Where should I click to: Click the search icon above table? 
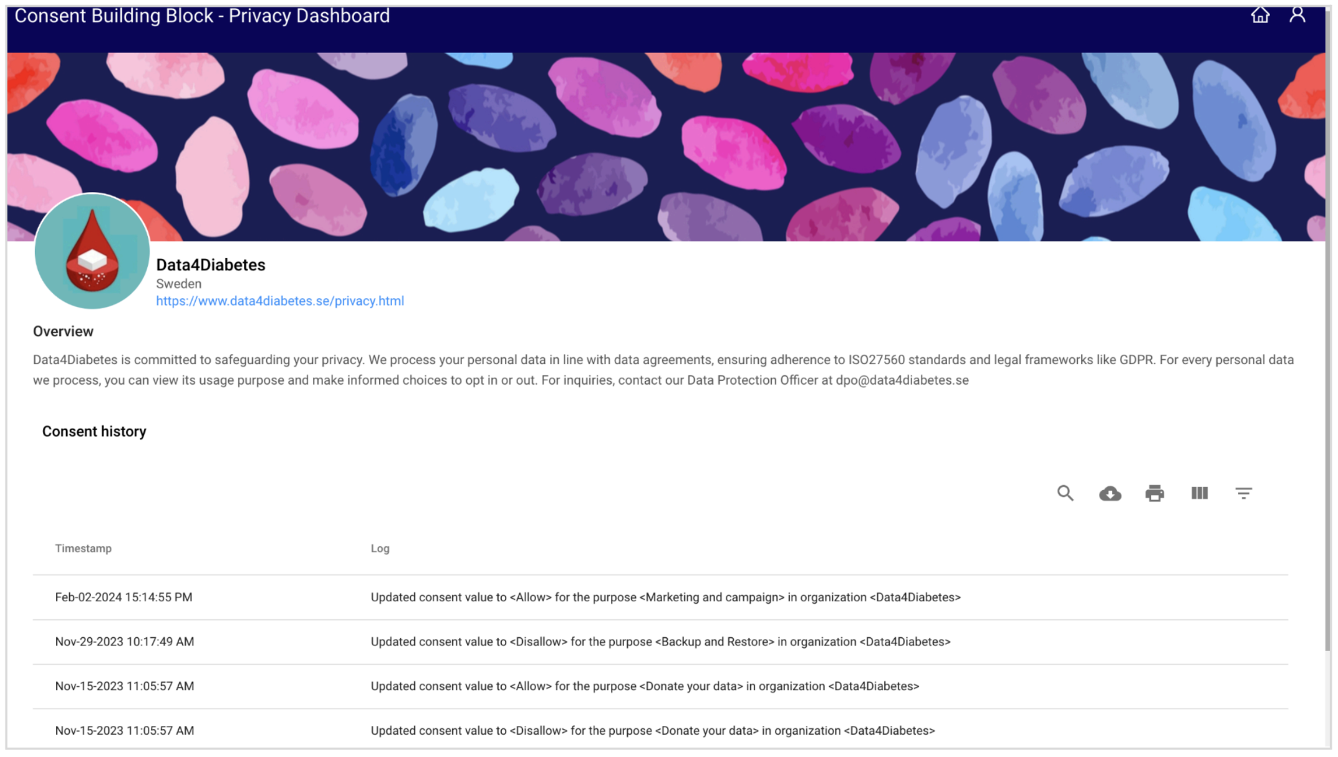[1065, 493]
